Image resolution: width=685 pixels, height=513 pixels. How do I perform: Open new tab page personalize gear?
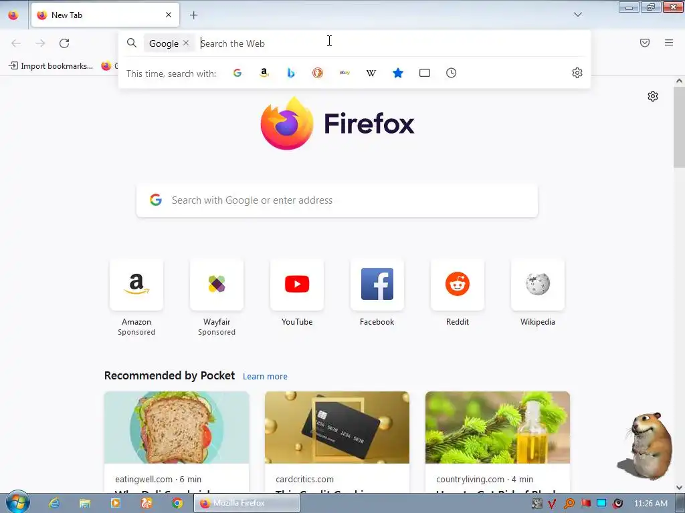tap(653, 96)
